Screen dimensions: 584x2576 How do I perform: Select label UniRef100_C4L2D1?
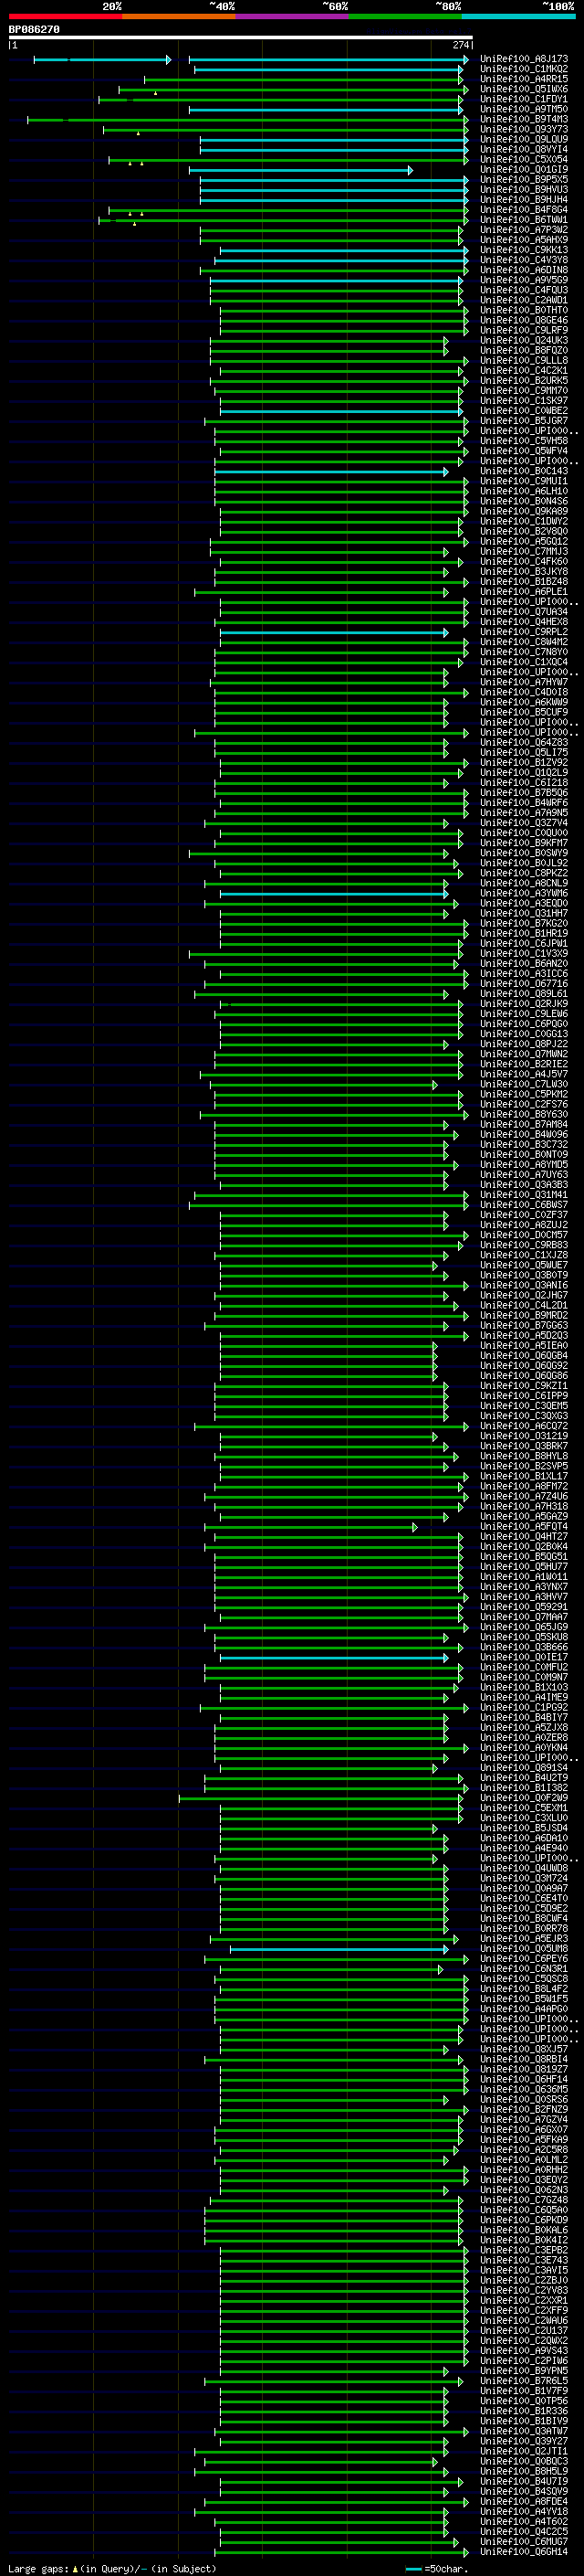(524, 1305)
